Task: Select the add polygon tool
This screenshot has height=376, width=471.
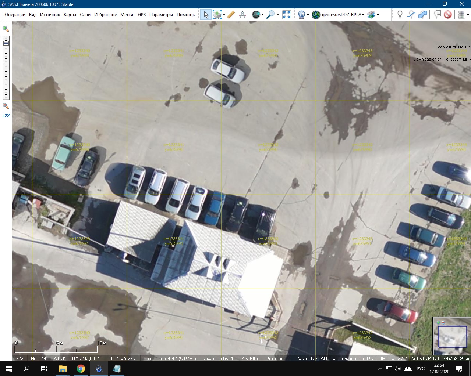Action: tap(423, 15)
